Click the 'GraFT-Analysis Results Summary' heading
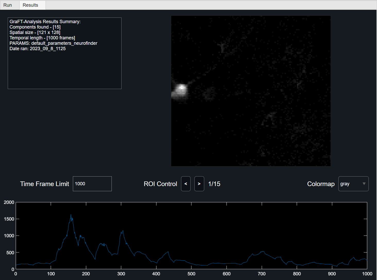This screenshot has width=377, height=280. [x=45, y=22]
